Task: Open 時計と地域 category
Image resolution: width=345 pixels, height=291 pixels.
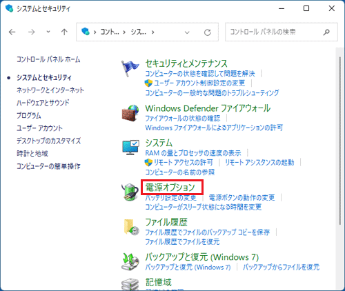Action: coord(32,153)
